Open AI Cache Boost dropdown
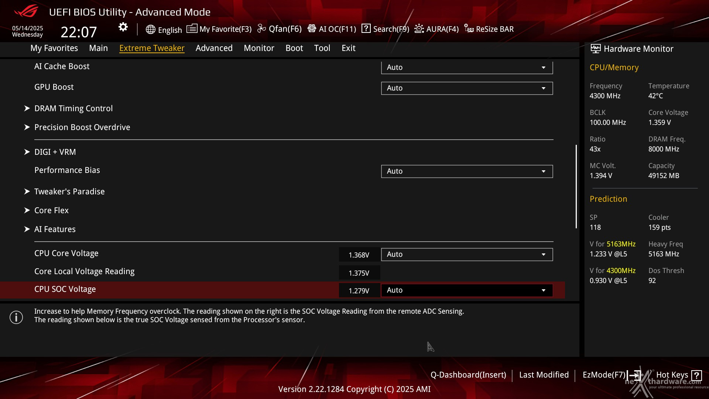The width and height of the screenshot is (709, 399). click(x=467, y=67)
